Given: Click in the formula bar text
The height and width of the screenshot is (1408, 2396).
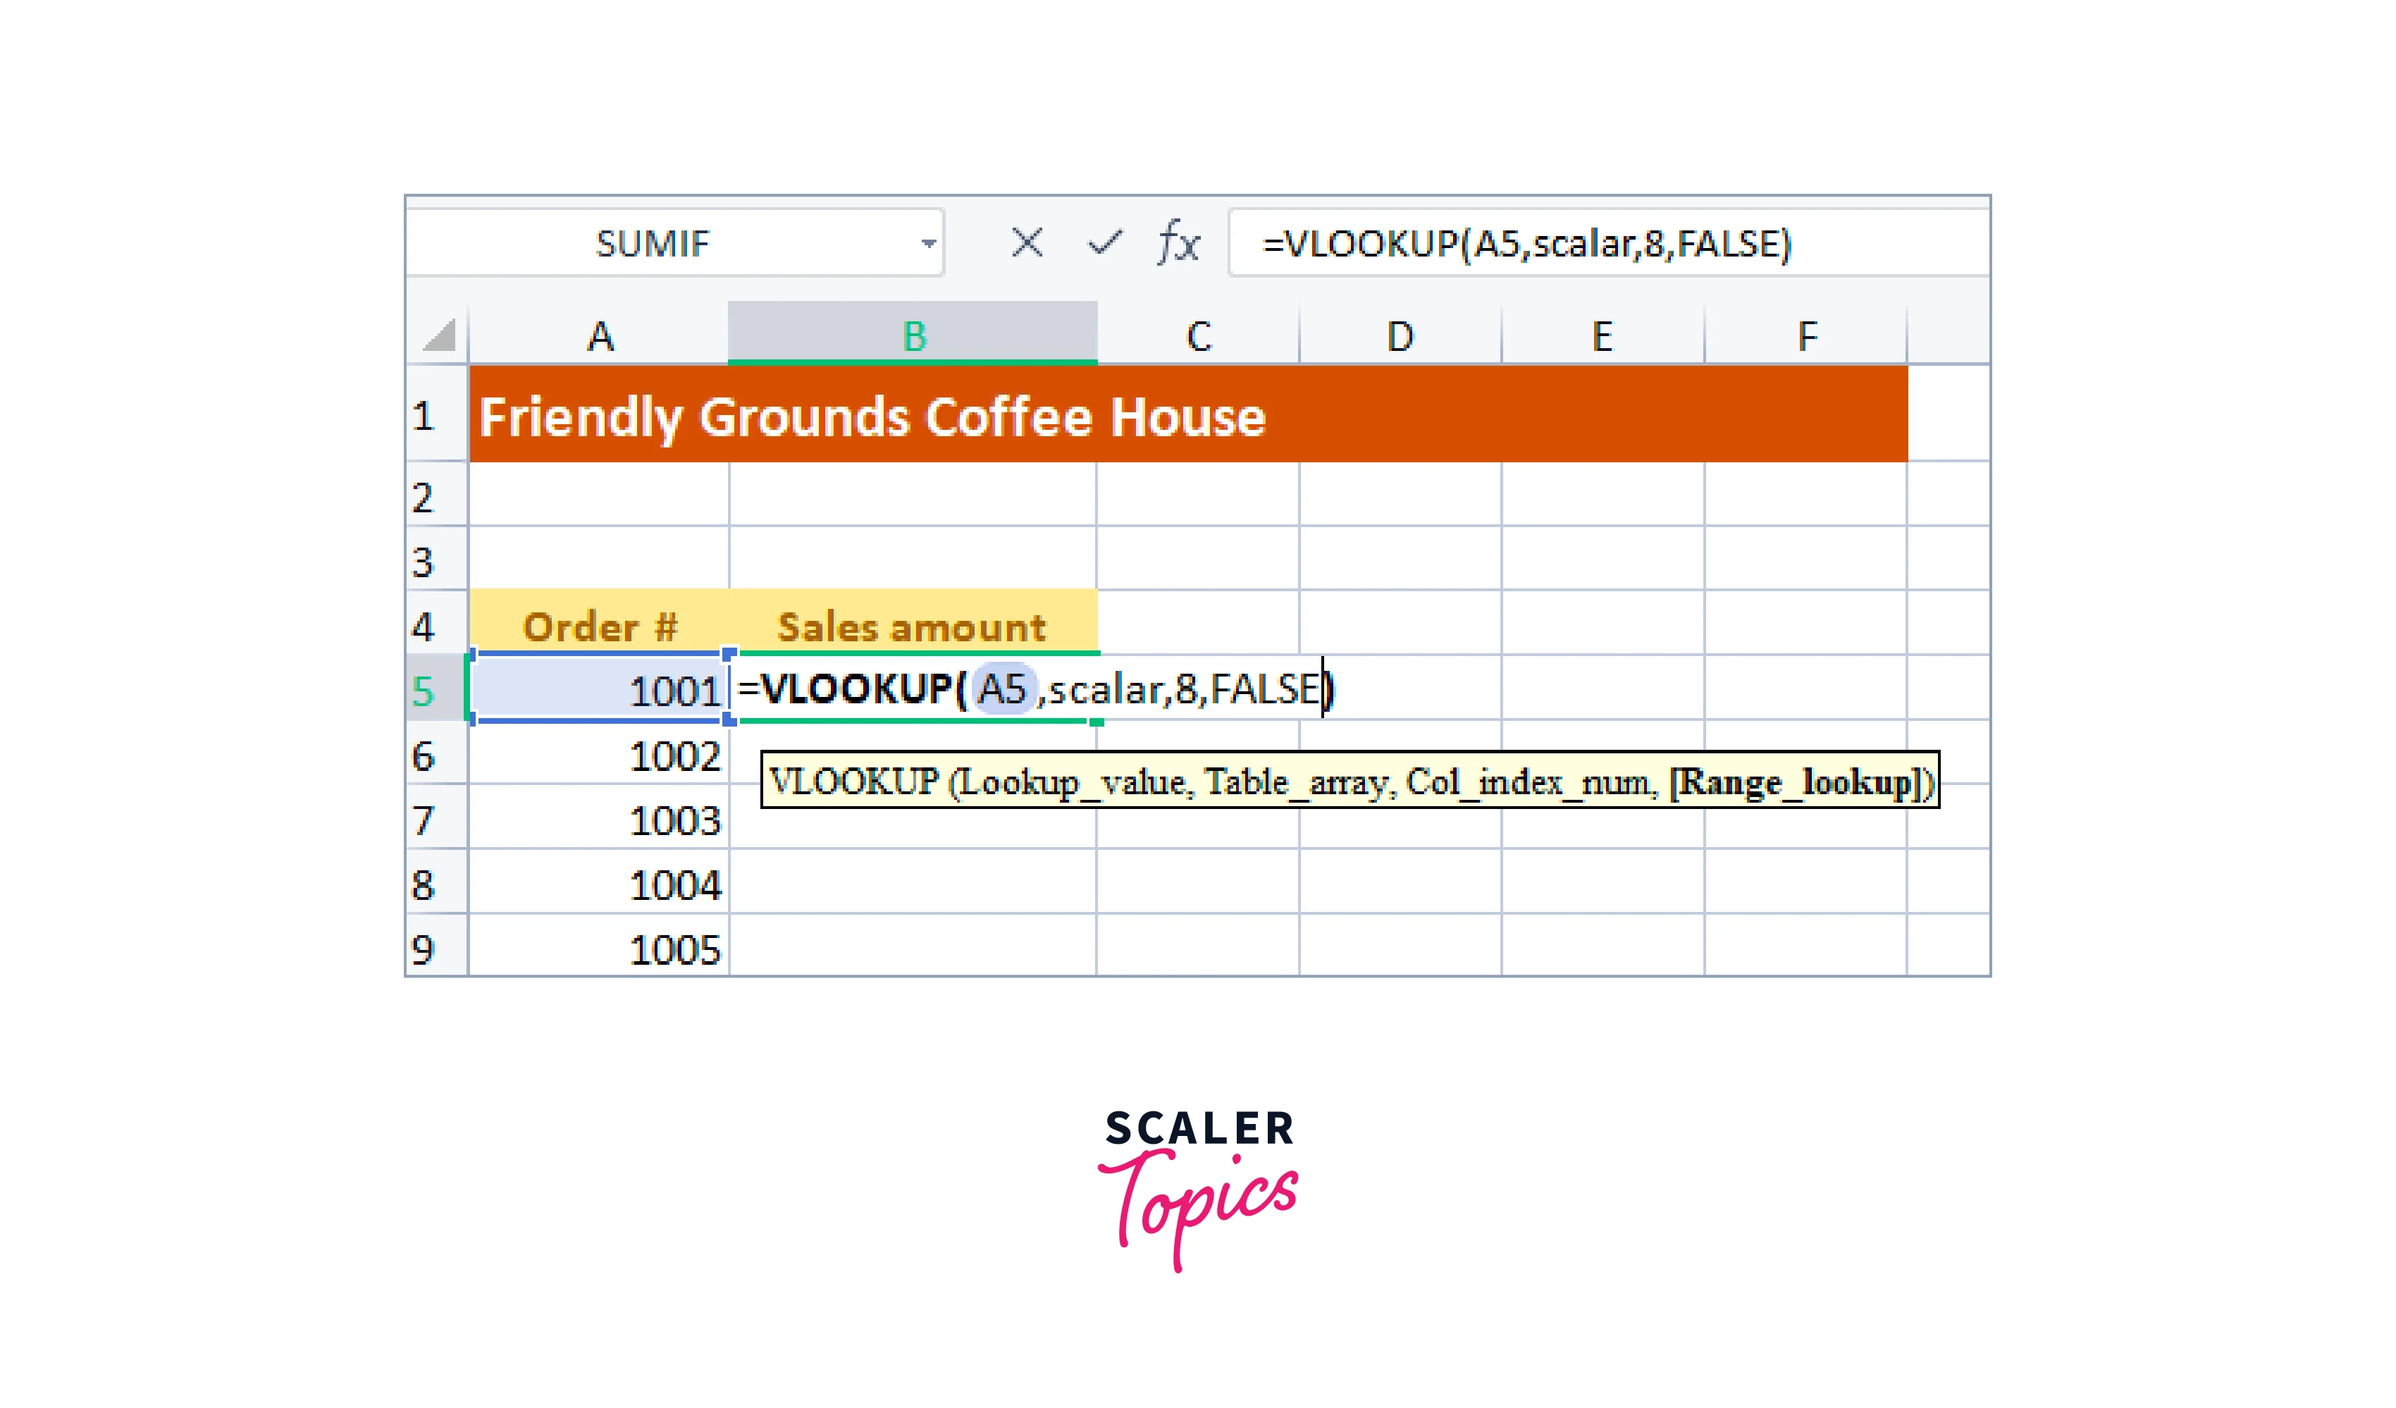Looking at the screenshot, I should (1525, 243).
